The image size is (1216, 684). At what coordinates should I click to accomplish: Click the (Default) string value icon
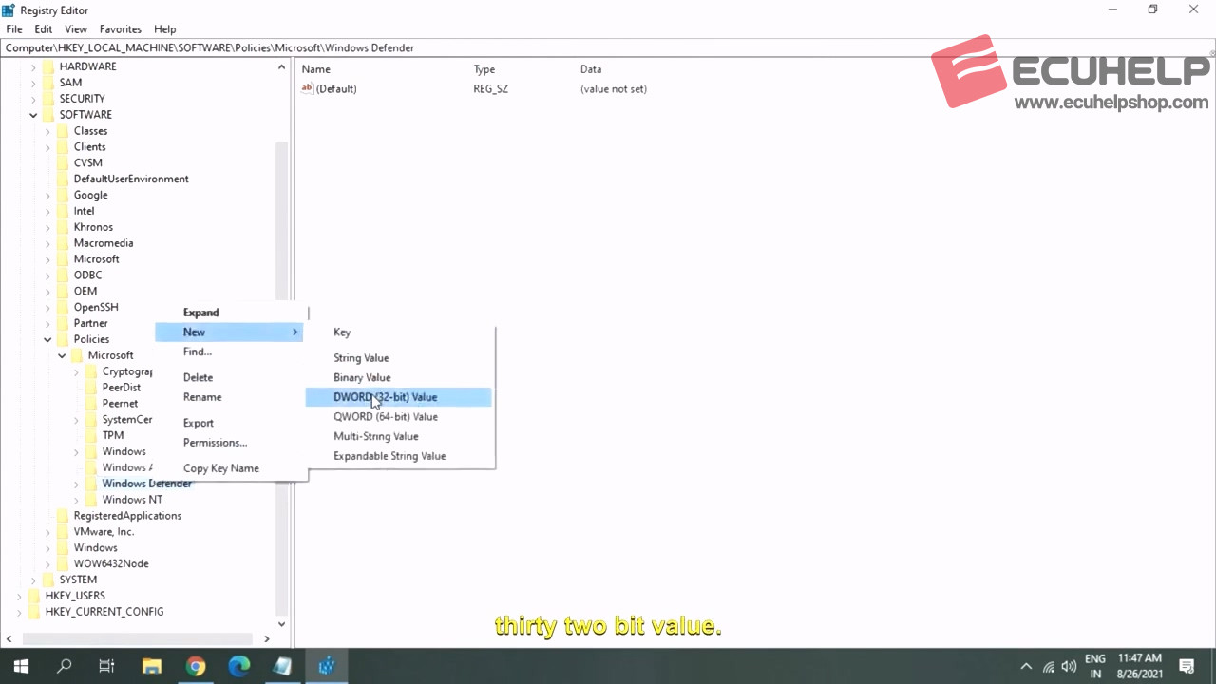tap(307, 88)
